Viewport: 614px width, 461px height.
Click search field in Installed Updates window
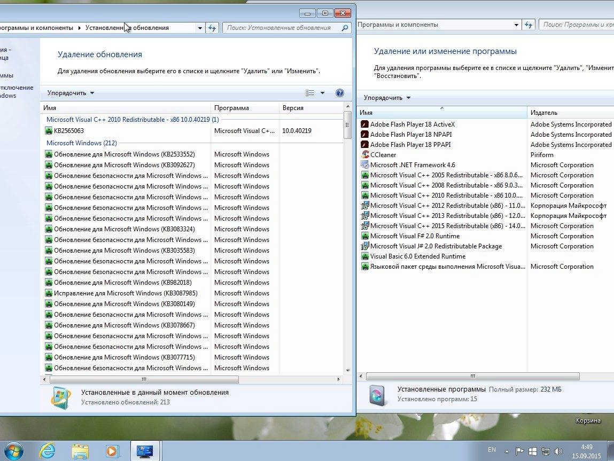(x=282, y=28)
